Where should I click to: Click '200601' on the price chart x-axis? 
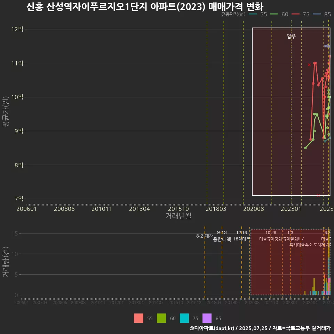[27, 209]
